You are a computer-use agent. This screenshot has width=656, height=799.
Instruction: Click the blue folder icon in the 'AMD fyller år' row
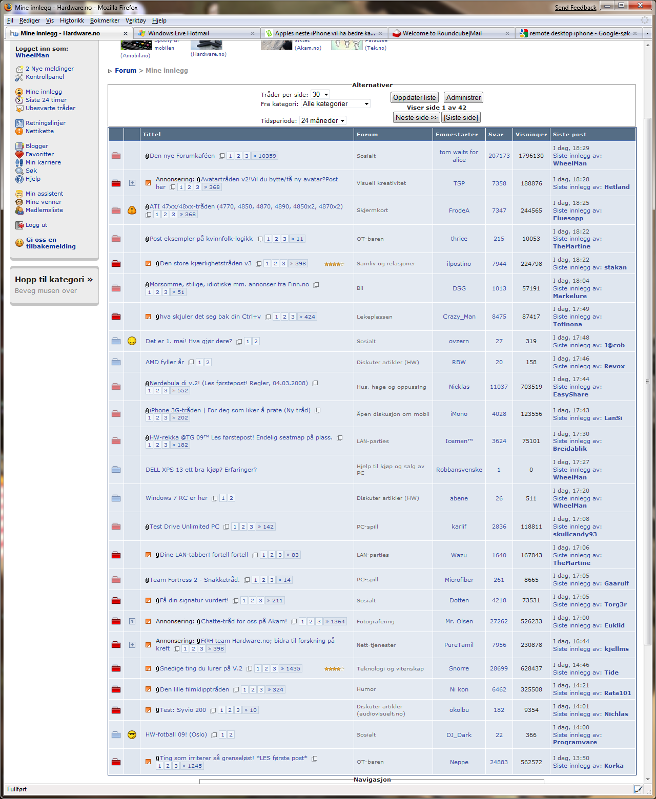click(116, 362)
